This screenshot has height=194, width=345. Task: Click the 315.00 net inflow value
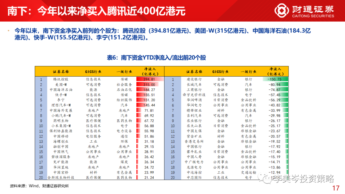pos(149,84)
